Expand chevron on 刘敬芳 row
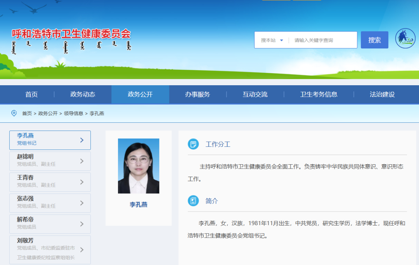The image size is (419, 265). [82, 250]
